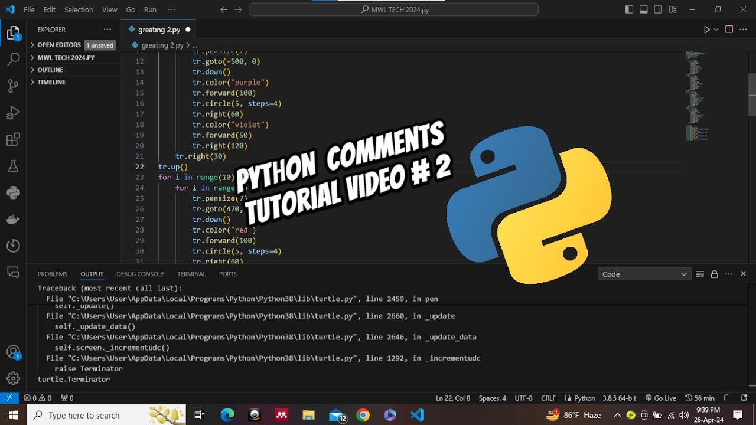Go back with the title bar arrow

click(223, 9)
